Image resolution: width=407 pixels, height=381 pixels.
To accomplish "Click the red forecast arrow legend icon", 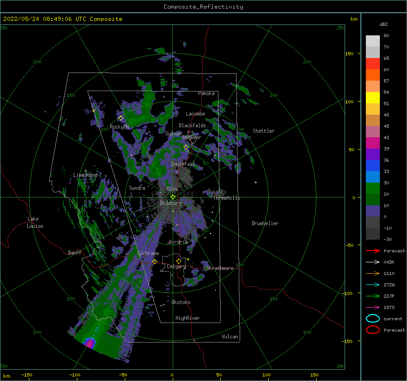I will coord(373,251).
